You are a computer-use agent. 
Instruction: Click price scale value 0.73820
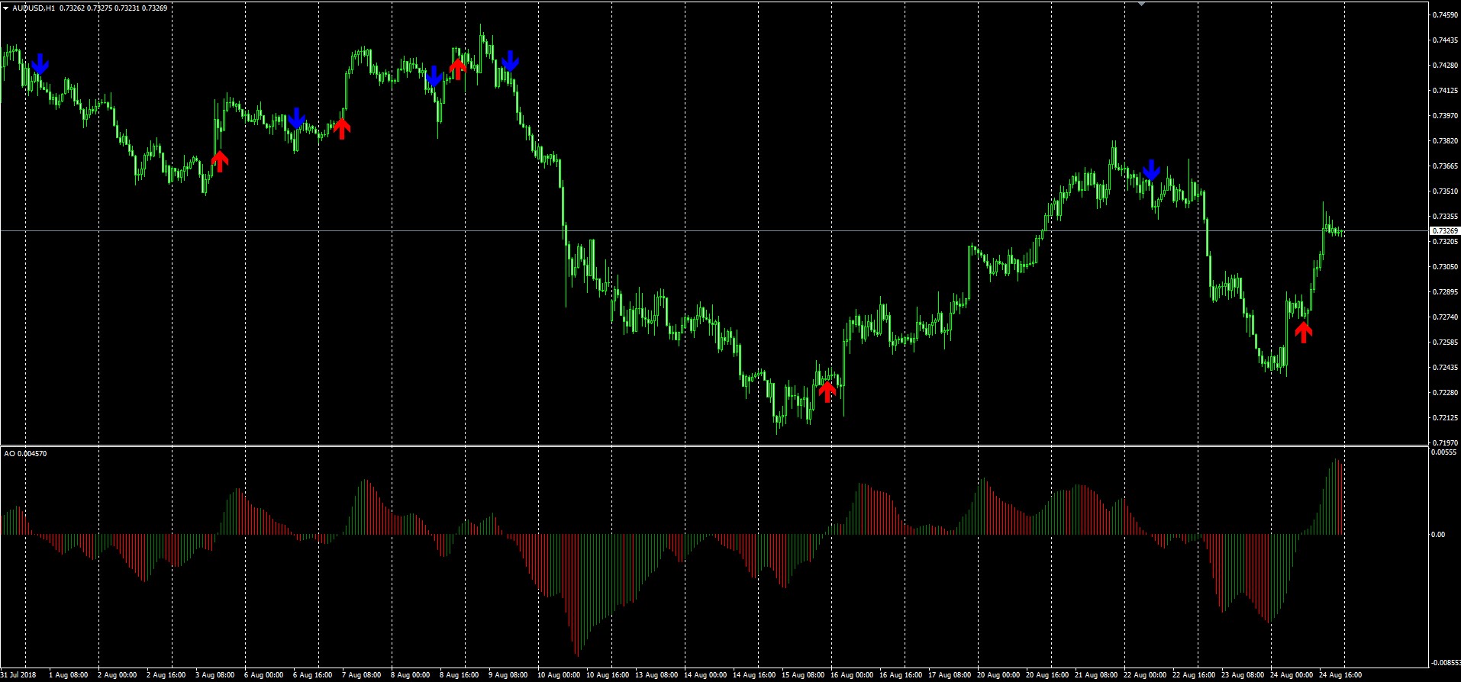coord(1446,140)
